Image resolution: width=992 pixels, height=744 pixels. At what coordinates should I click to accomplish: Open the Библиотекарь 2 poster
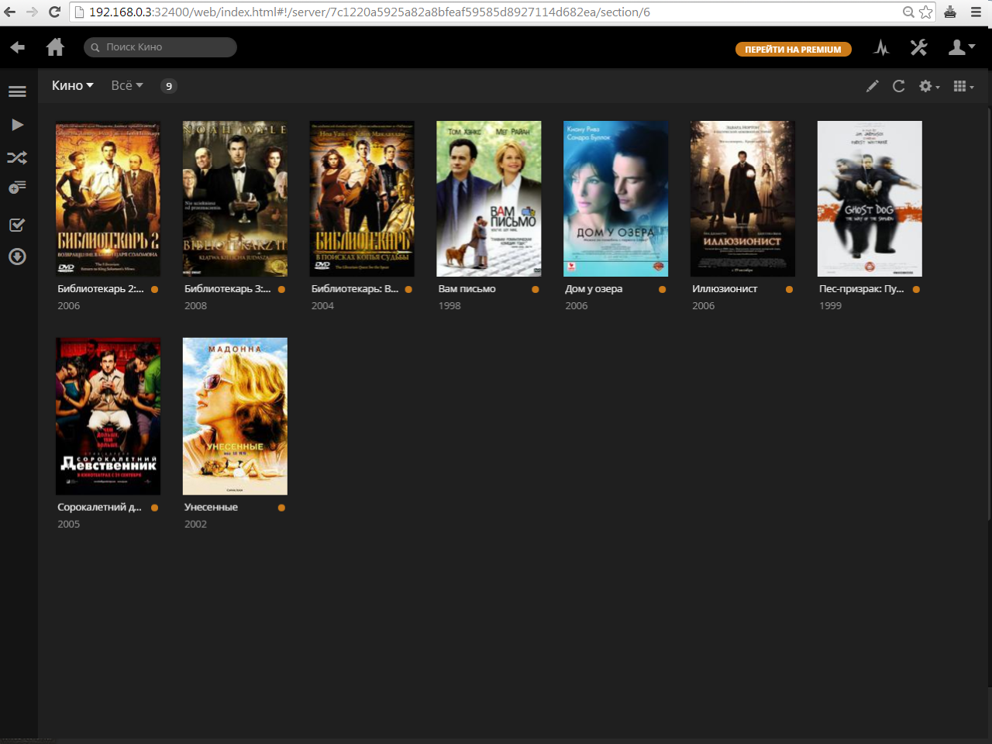click(x=108, y=198)
